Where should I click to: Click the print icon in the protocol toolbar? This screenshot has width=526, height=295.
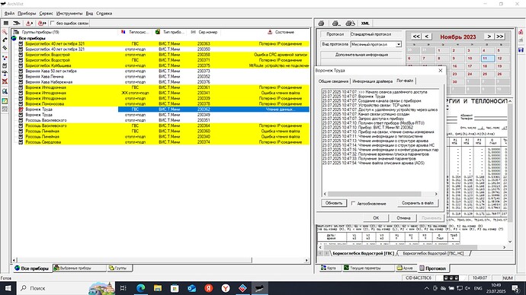[321, 23]
